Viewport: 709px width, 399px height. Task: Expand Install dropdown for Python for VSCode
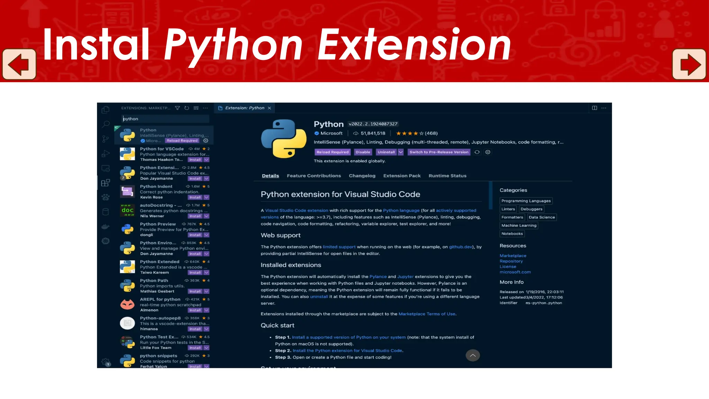click(206, 160)
